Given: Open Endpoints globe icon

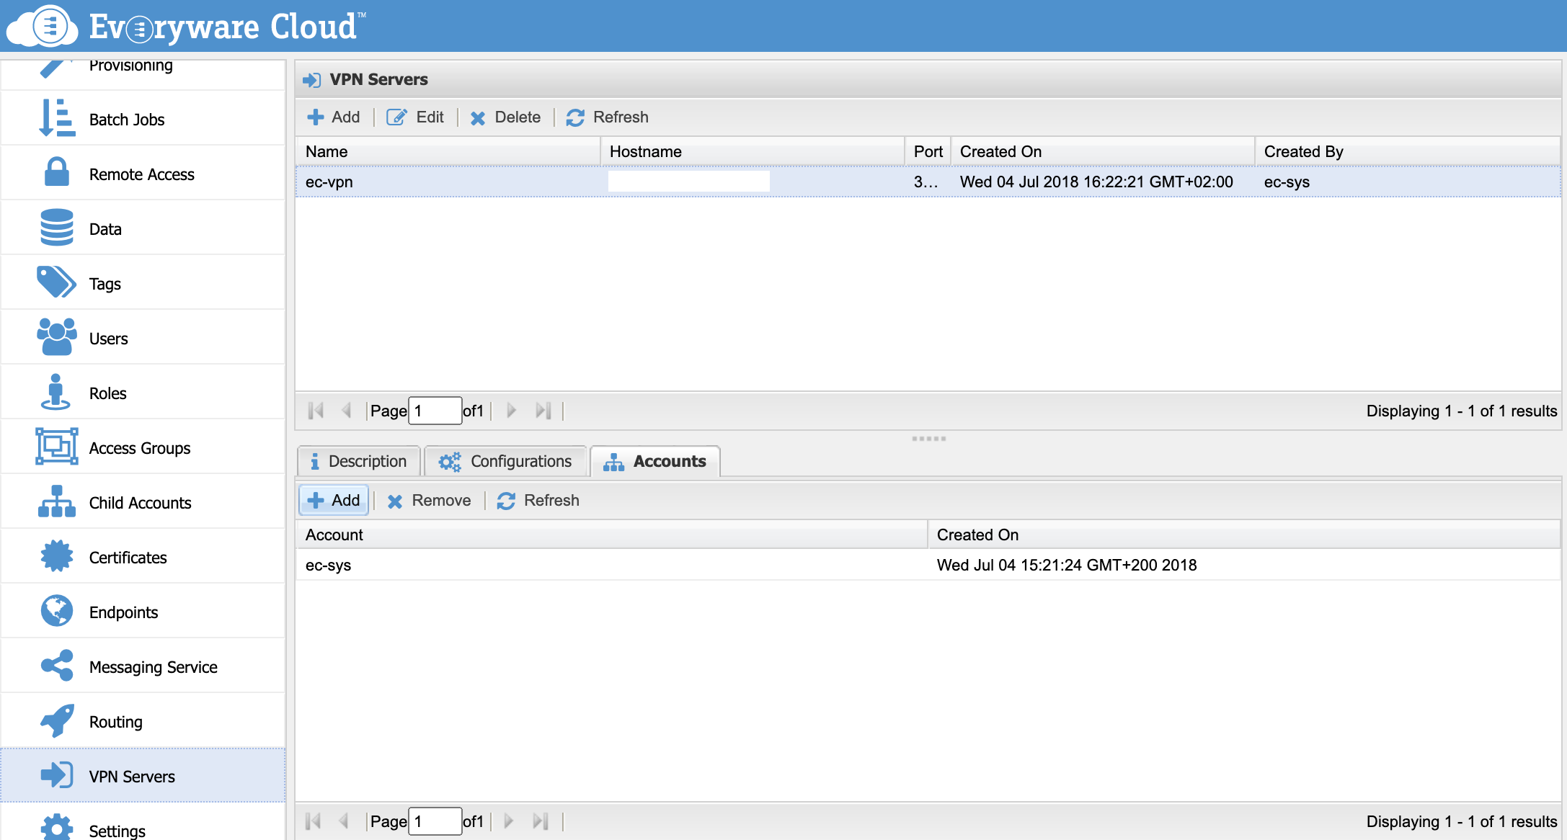Looking at the screenshot, I should (56, 612).
